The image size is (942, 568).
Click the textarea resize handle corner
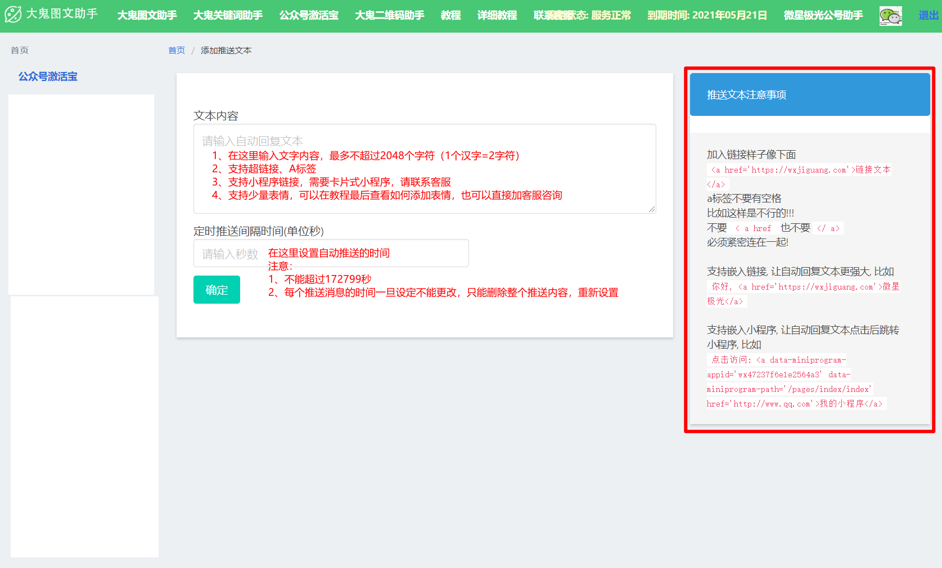pyautogui.click(x=652, y=209)
